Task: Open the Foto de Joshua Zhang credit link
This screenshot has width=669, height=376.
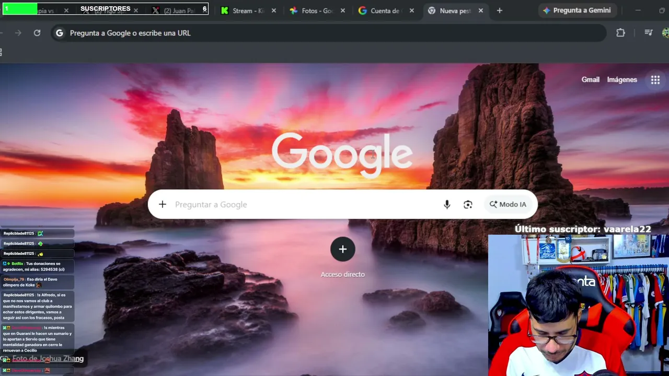Action: pyautogui.click(x=48, y=359)
